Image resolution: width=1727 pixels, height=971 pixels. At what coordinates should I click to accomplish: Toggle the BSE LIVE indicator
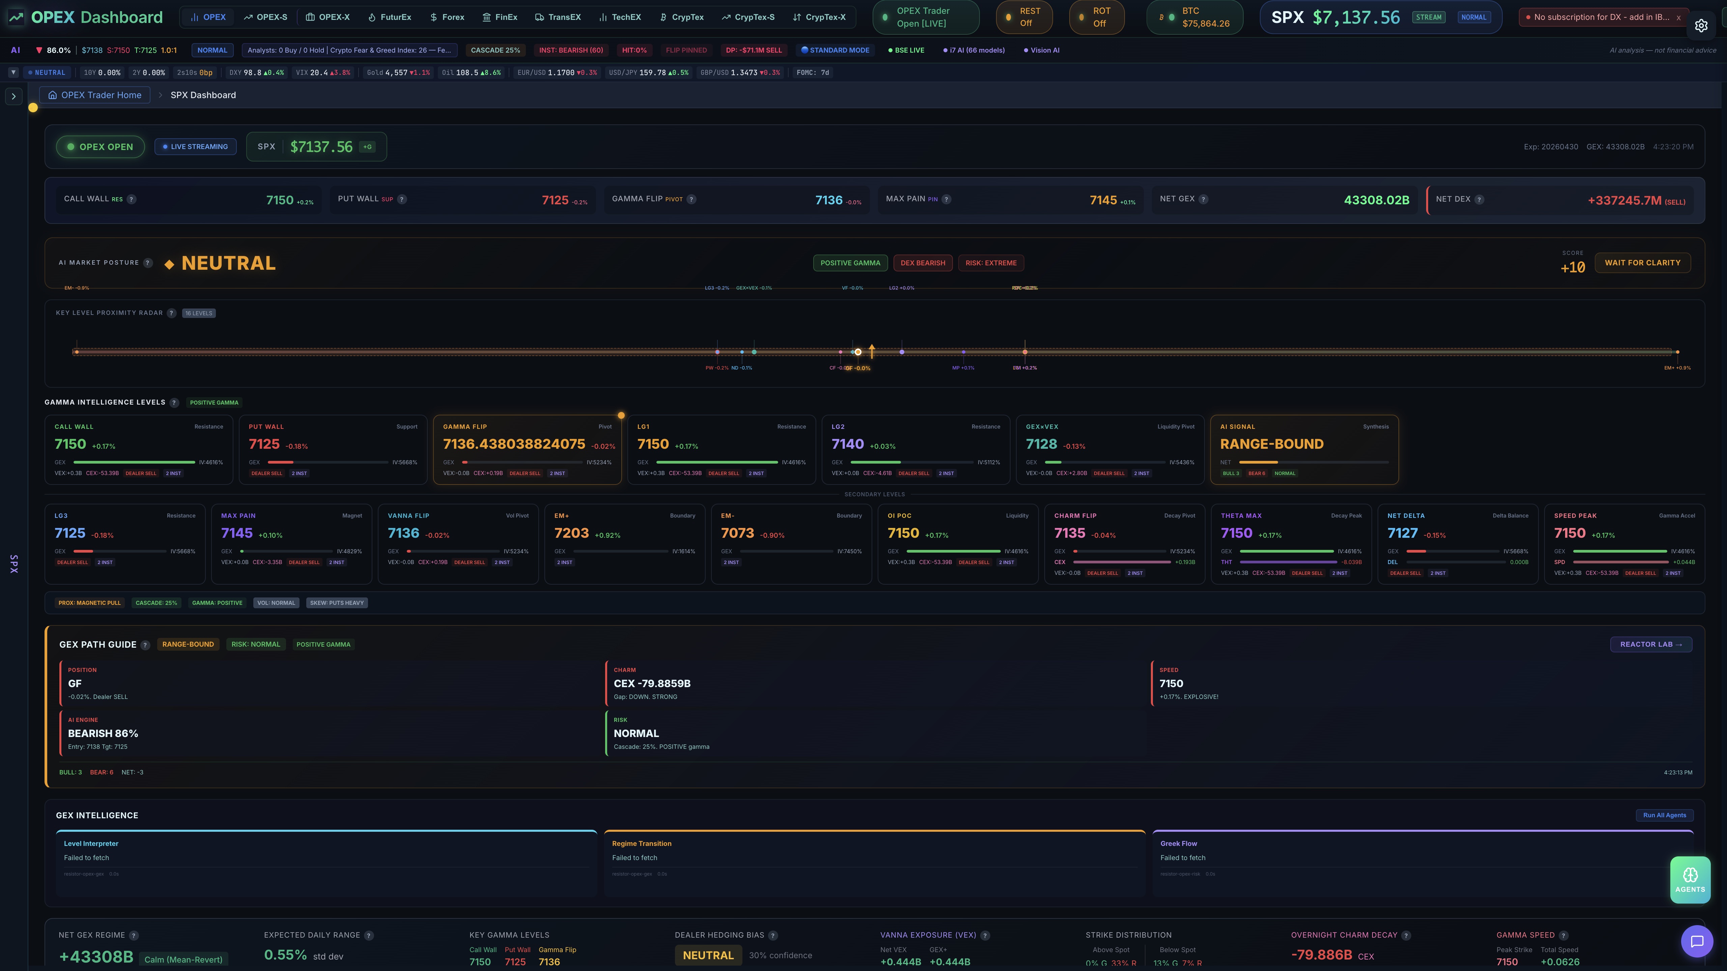pyautogui.click(x=906, y=50)
